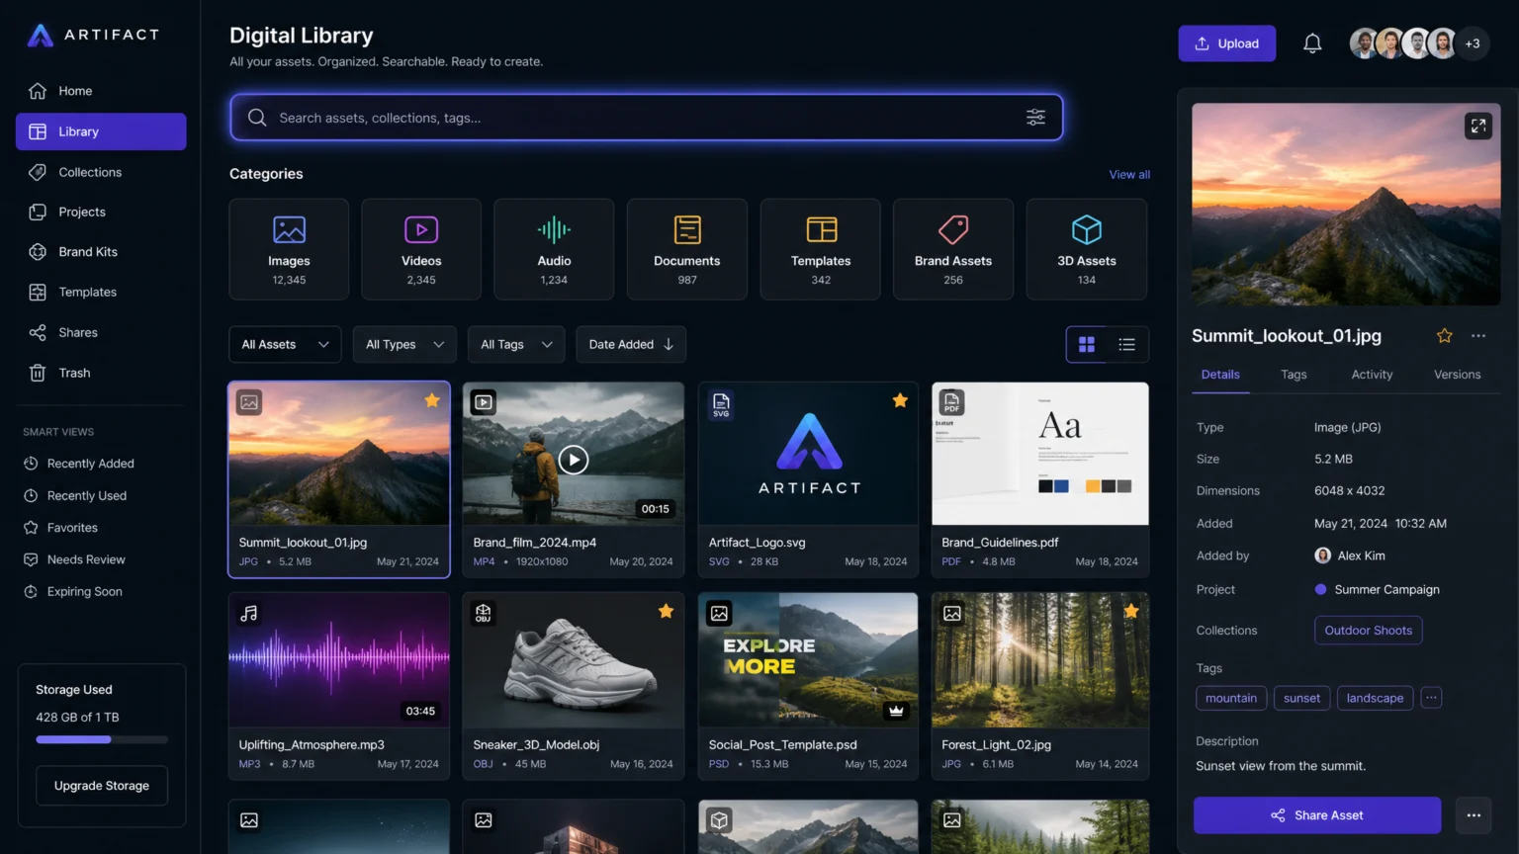Screen dimensions: 1519x854
Task: Switch to the Tags tab
Action: click(x=1294, y=375)
